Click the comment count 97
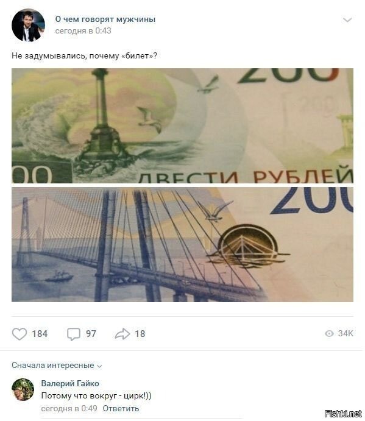This screenshot has height=421, width=365. point(91,334)
